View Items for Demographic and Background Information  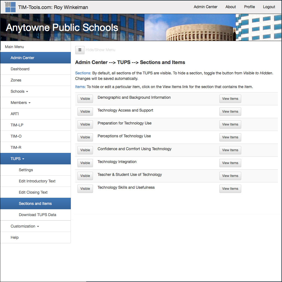pyautogui.click(x=230, y=99)
